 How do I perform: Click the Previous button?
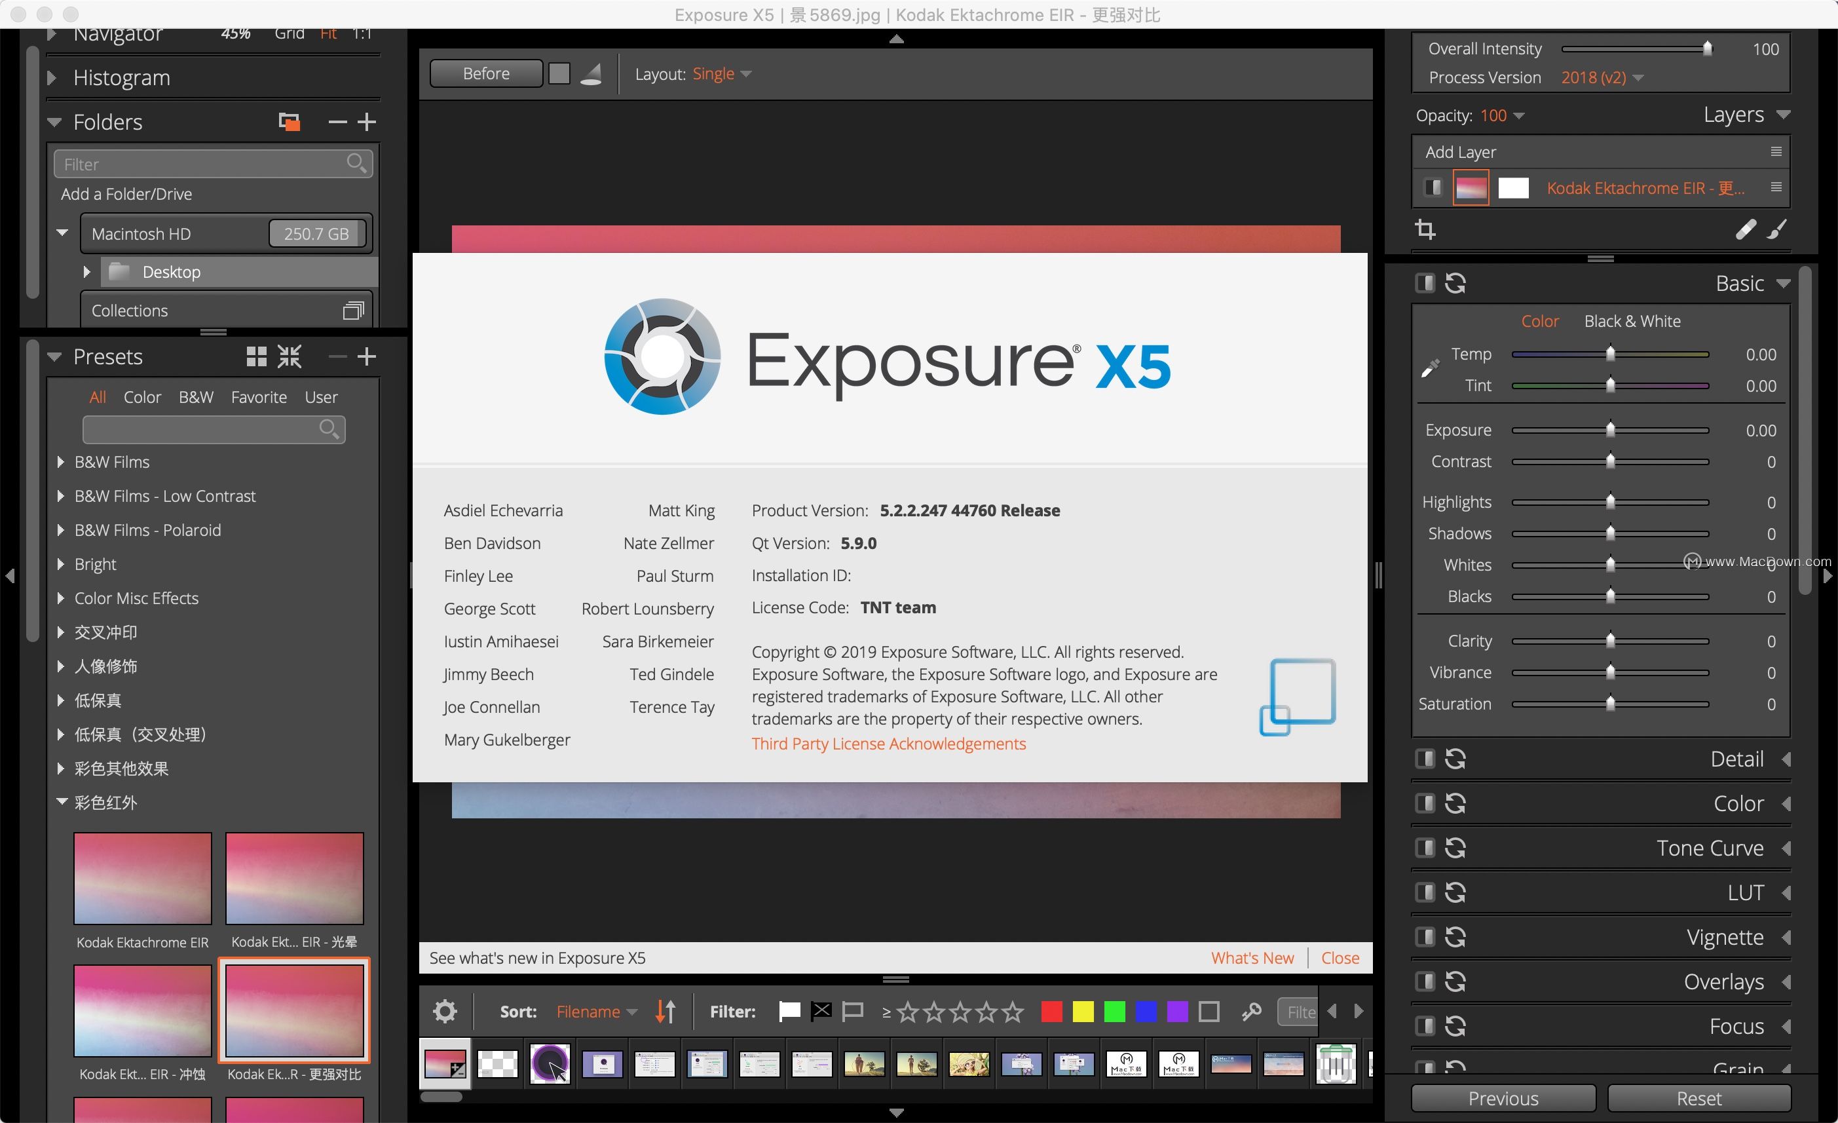pos(1503,1098)
